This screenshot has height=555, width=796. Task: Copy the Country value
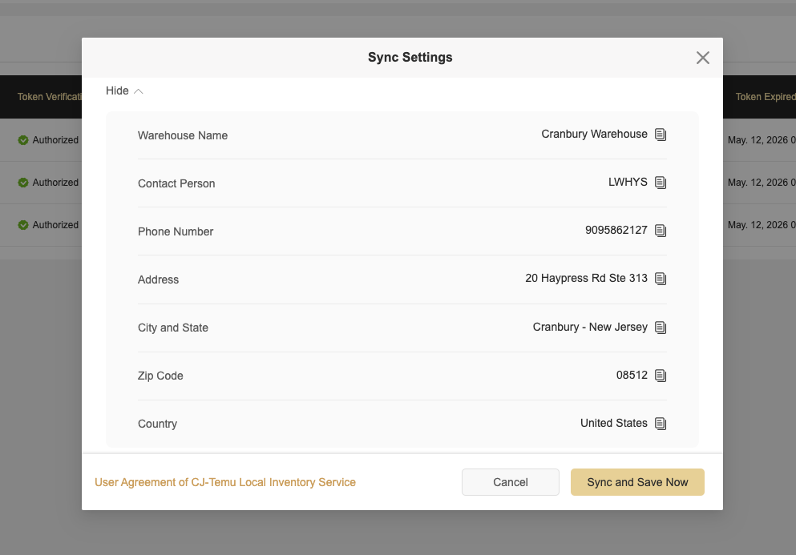pos(661,424)
